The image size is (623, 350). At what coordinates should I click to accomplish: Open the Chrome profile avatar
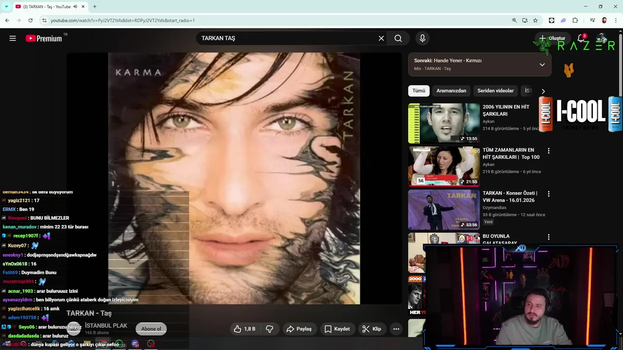point(604,20)
